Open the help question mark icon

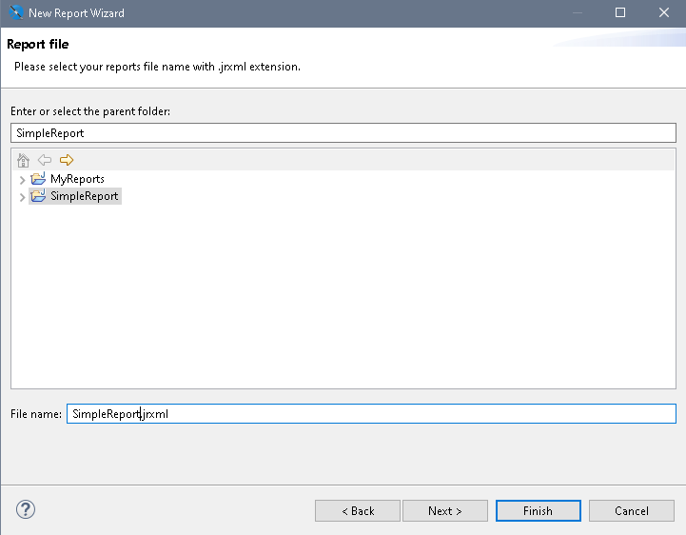click(26, 509)
